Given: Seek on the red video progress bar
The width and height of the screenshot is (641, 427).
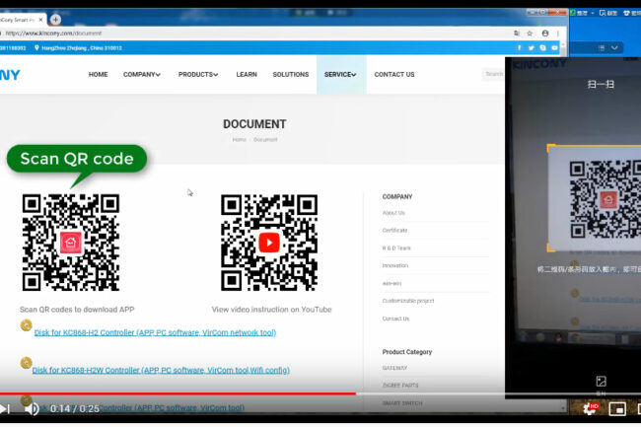Looking at the screenshot, I should click(x=178, y=393).
